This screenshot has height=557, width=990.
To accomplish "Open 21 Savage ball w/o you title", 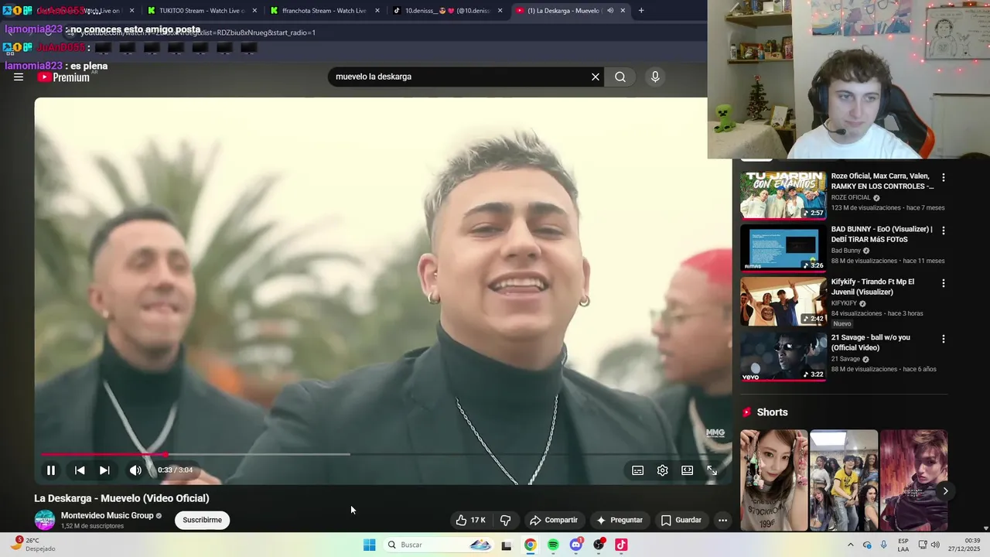I will pyautogui.click(x=871, y=343).
